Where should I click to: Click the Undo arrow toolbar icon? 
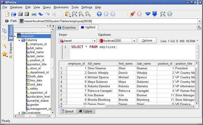pos(41,14)
